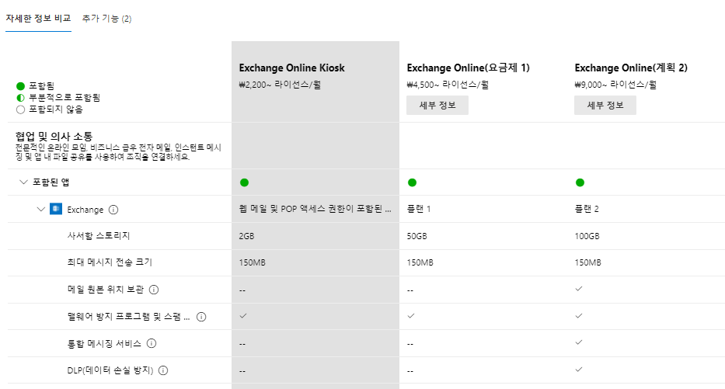The width and height of the screenshot is (725, 389).
Task: Click DLP checkmark in 계획 2 column
Action: tap(578, 369)
